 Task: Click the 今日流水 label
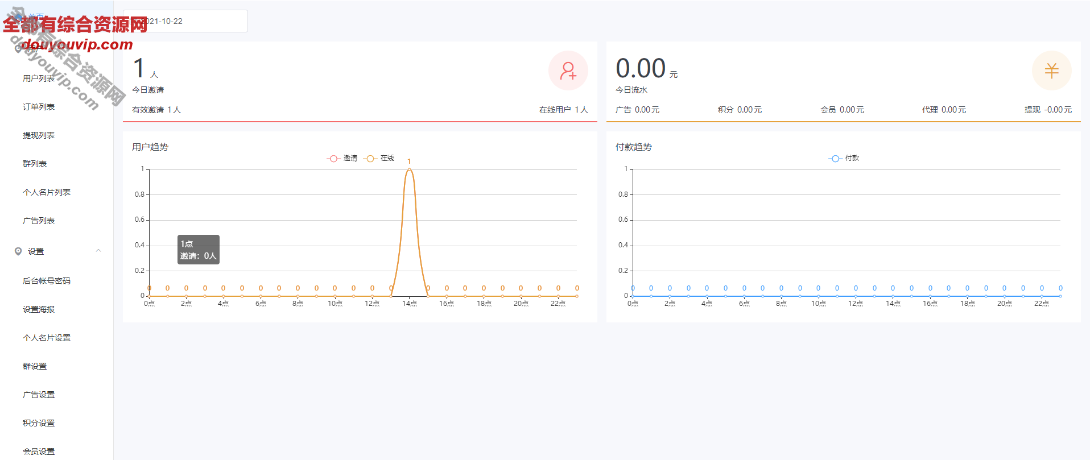coord(631,90)
